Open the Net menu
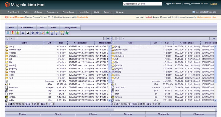The width and height of the screenshot is (221, 117). [x=42, y=28]
